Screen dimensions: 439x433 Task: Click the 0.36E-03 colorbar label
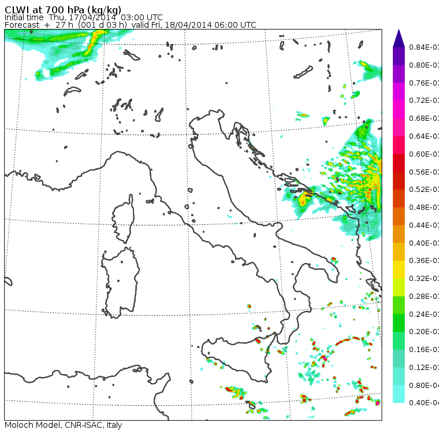(424, 261)
